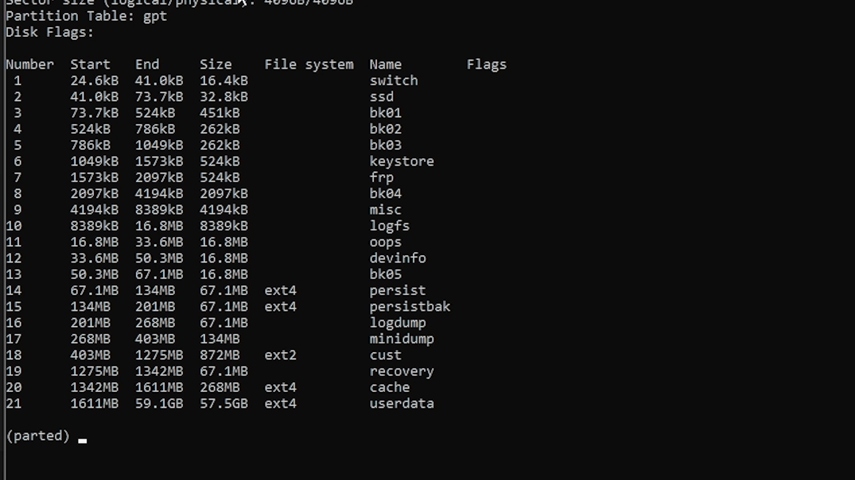Click the Name column header

[386, 64]
